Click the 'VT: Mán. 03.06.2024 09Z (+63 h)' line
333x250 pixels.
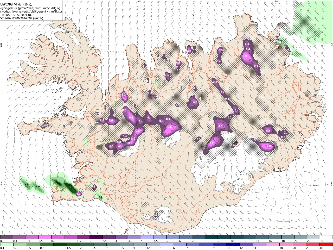pyautogui.click(x=22, y=18)
